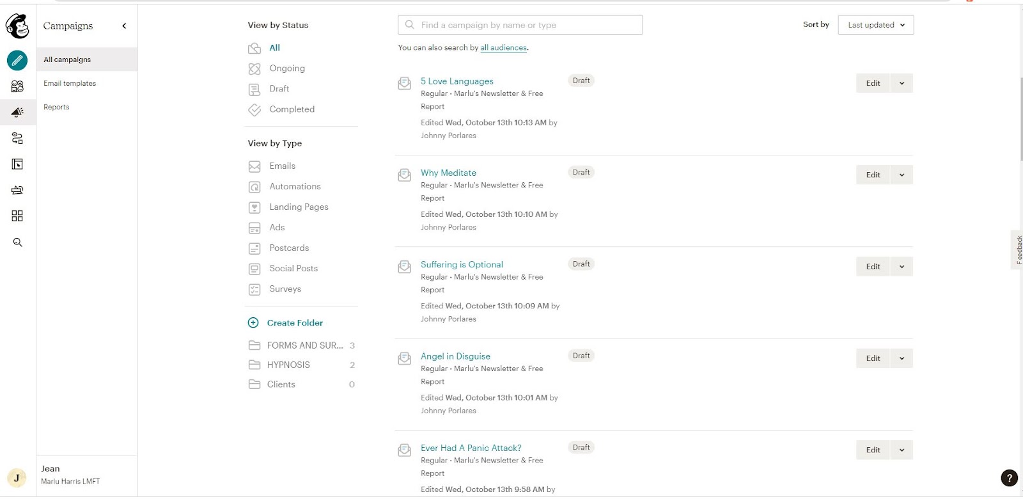Open the Integrations grid icon in sidebar
Screen dimensions: 1023x499
click(x=17, y=216)
